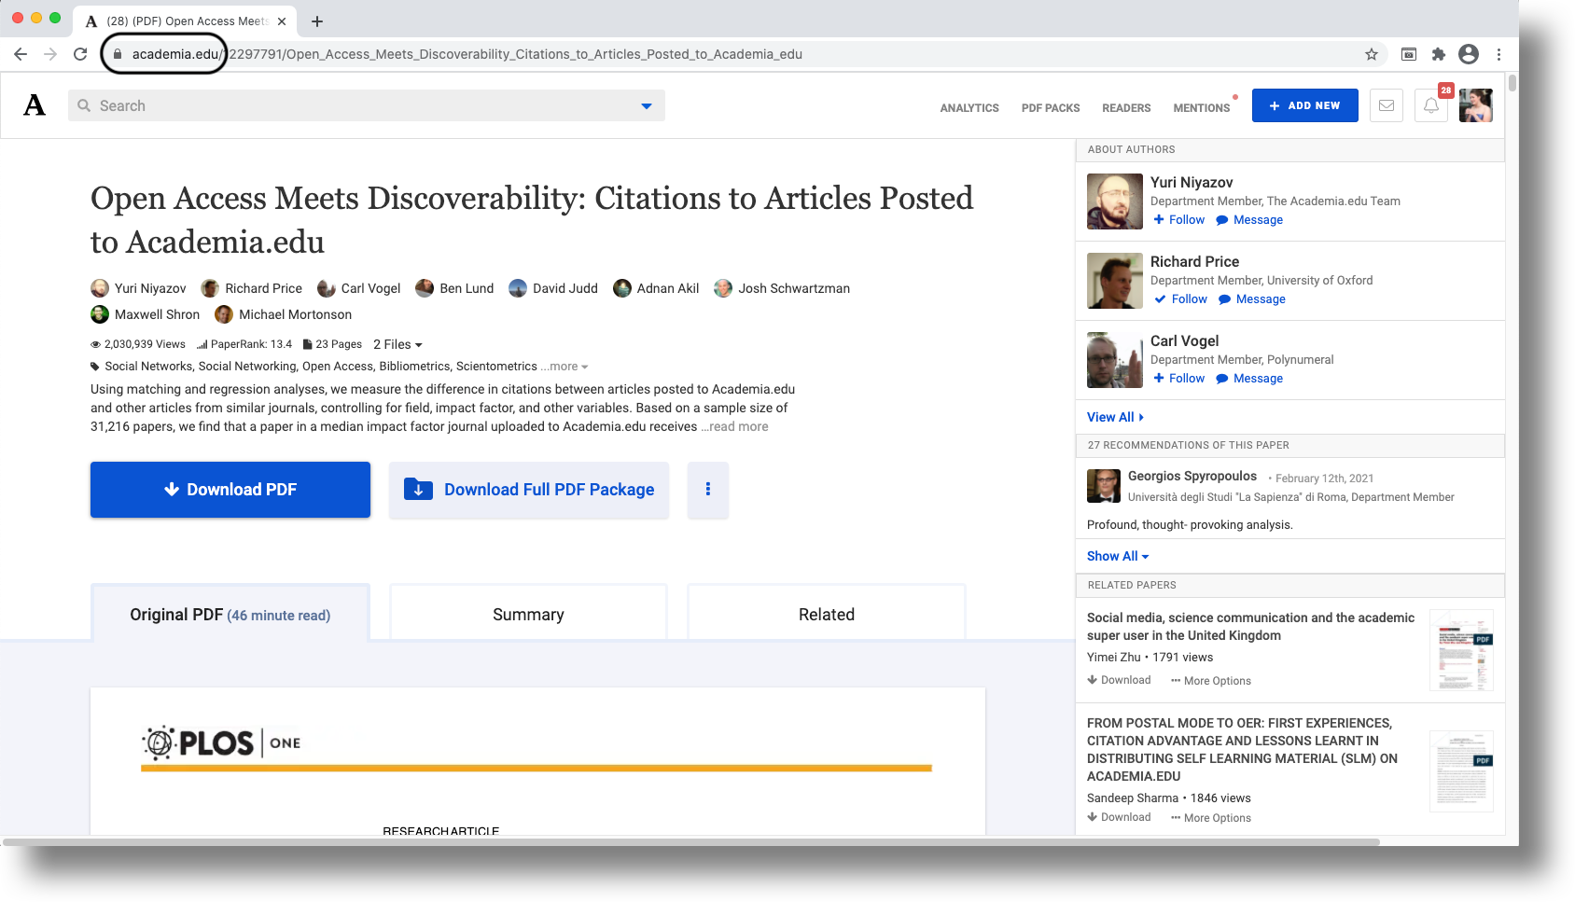Image resolution: width=1575 pixels, height=902 pixels.
Task: Click David Judd author avatar in byline
Action: point(518,288)
